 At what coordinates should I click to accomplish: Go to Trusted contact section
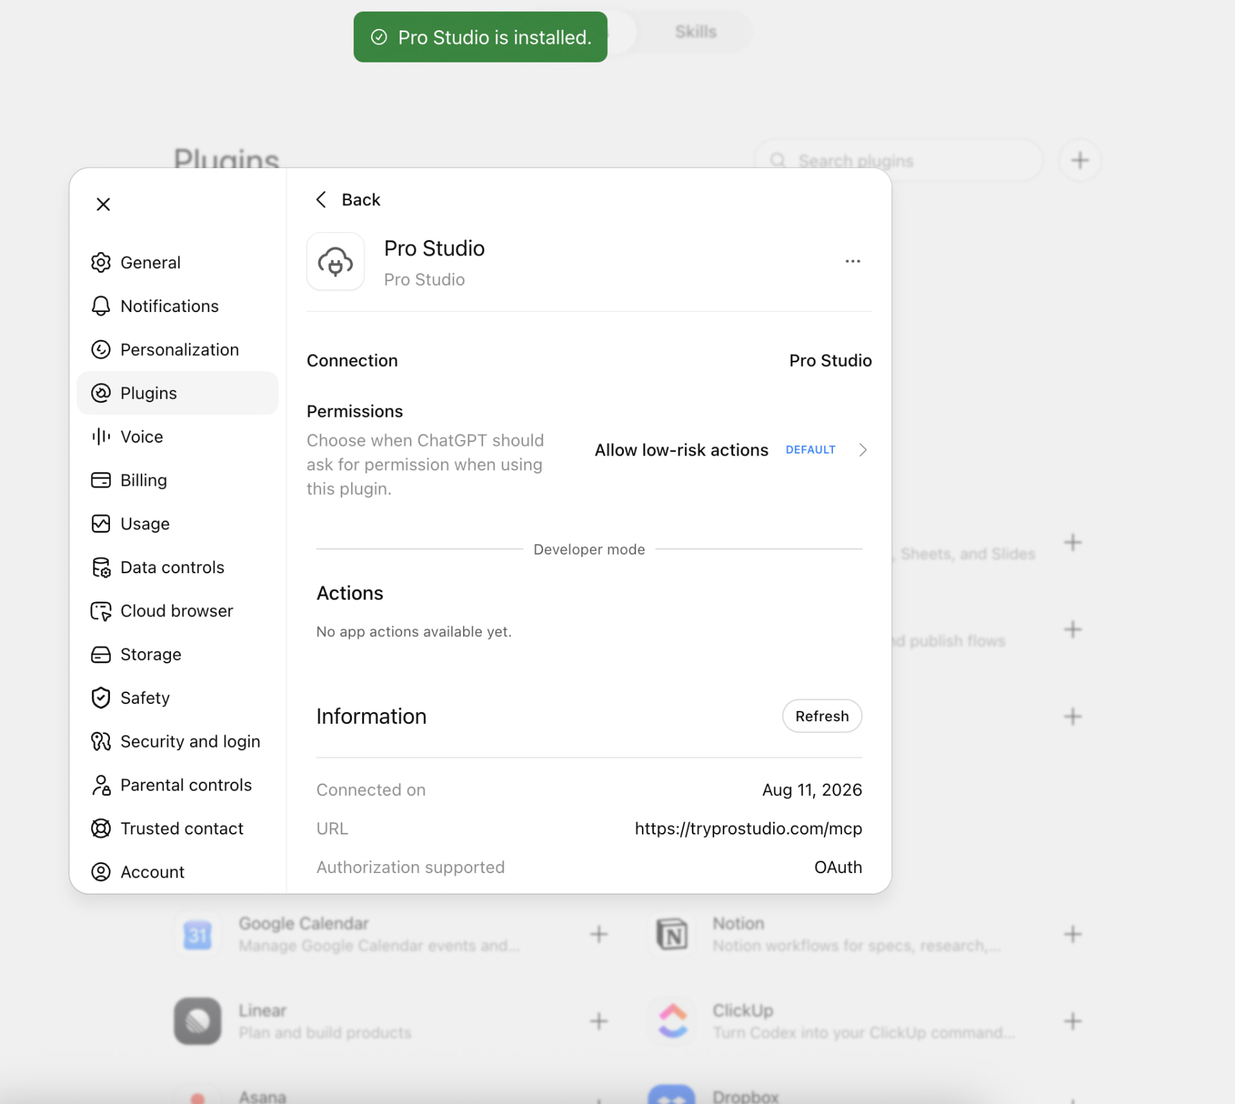tap(178, 829)
